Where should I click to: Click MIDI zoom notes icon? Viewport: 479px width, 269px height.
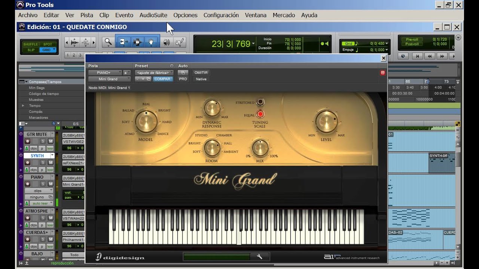(x=85, y=42)
